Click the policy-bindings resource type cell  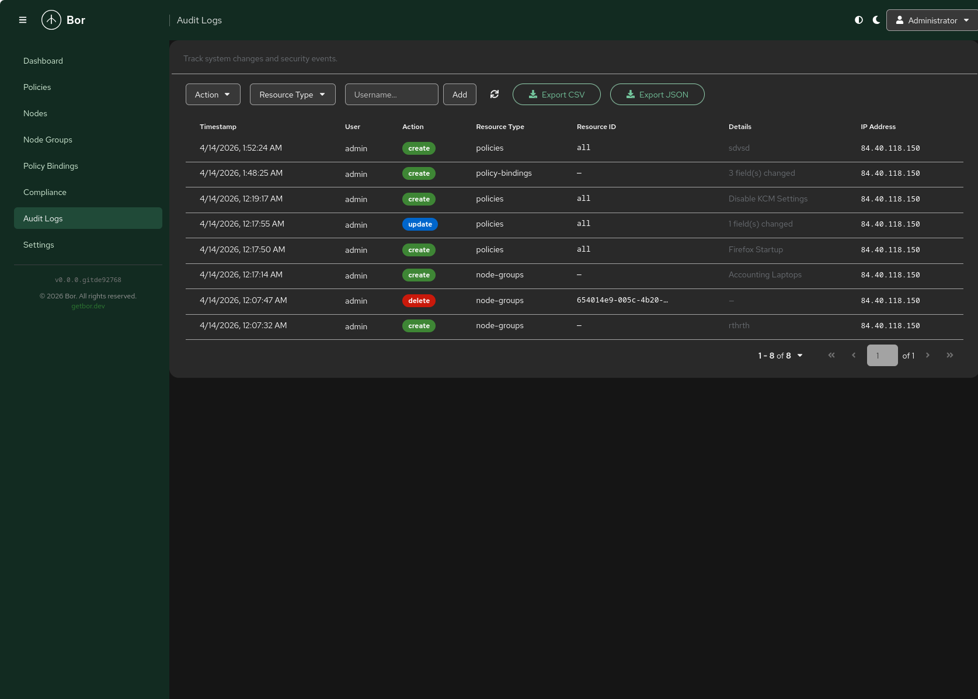point(504,173)
